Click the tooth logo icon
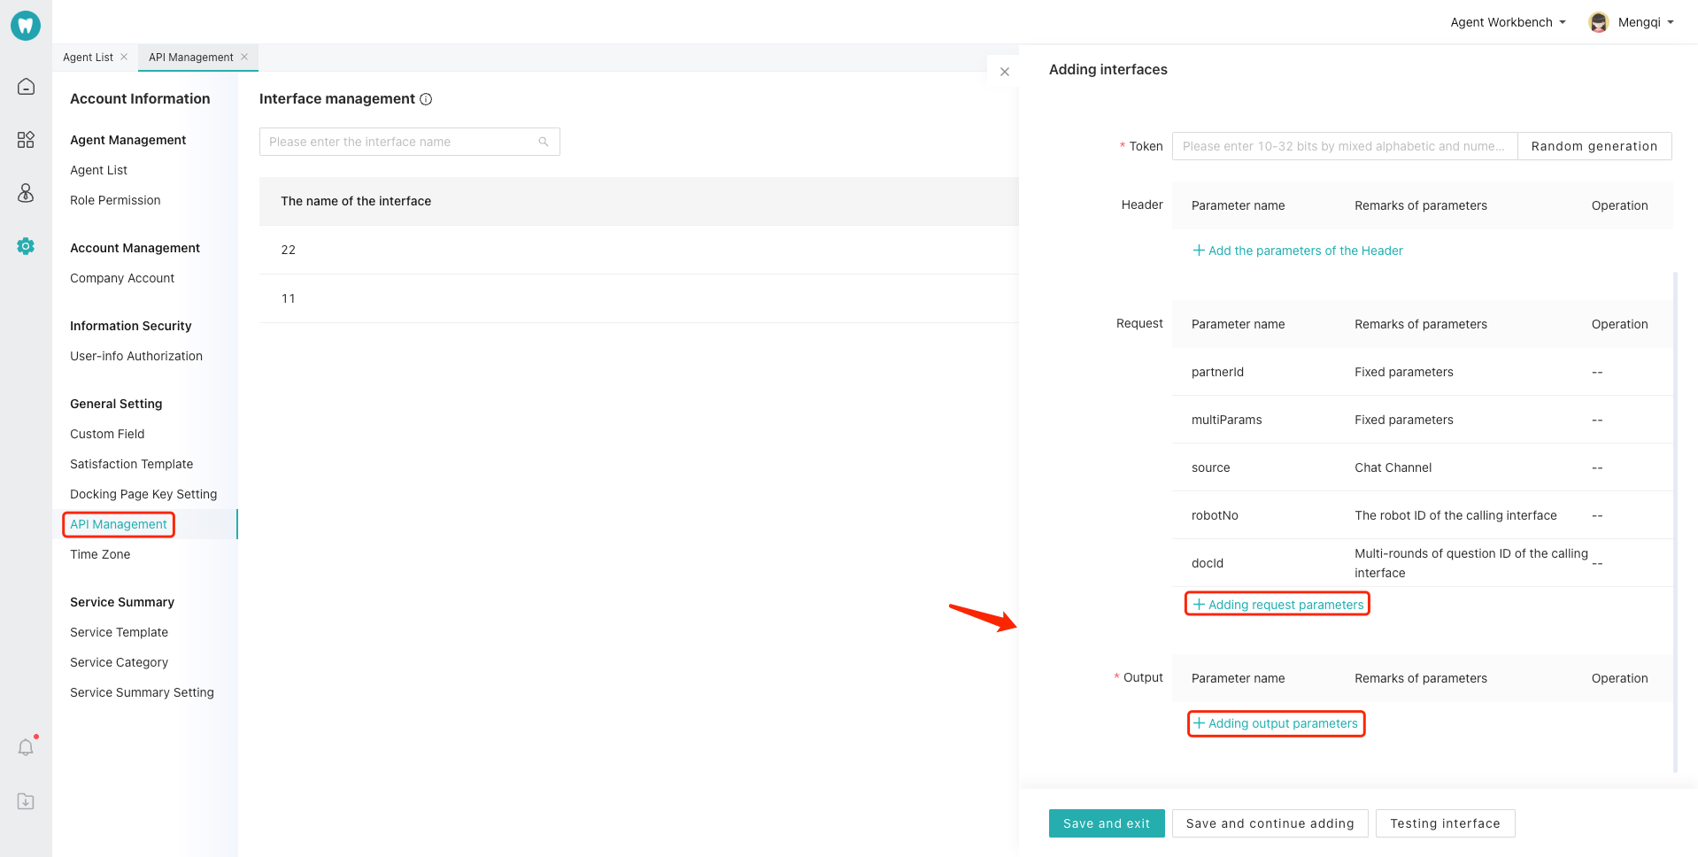 click(x=26, y=26)
